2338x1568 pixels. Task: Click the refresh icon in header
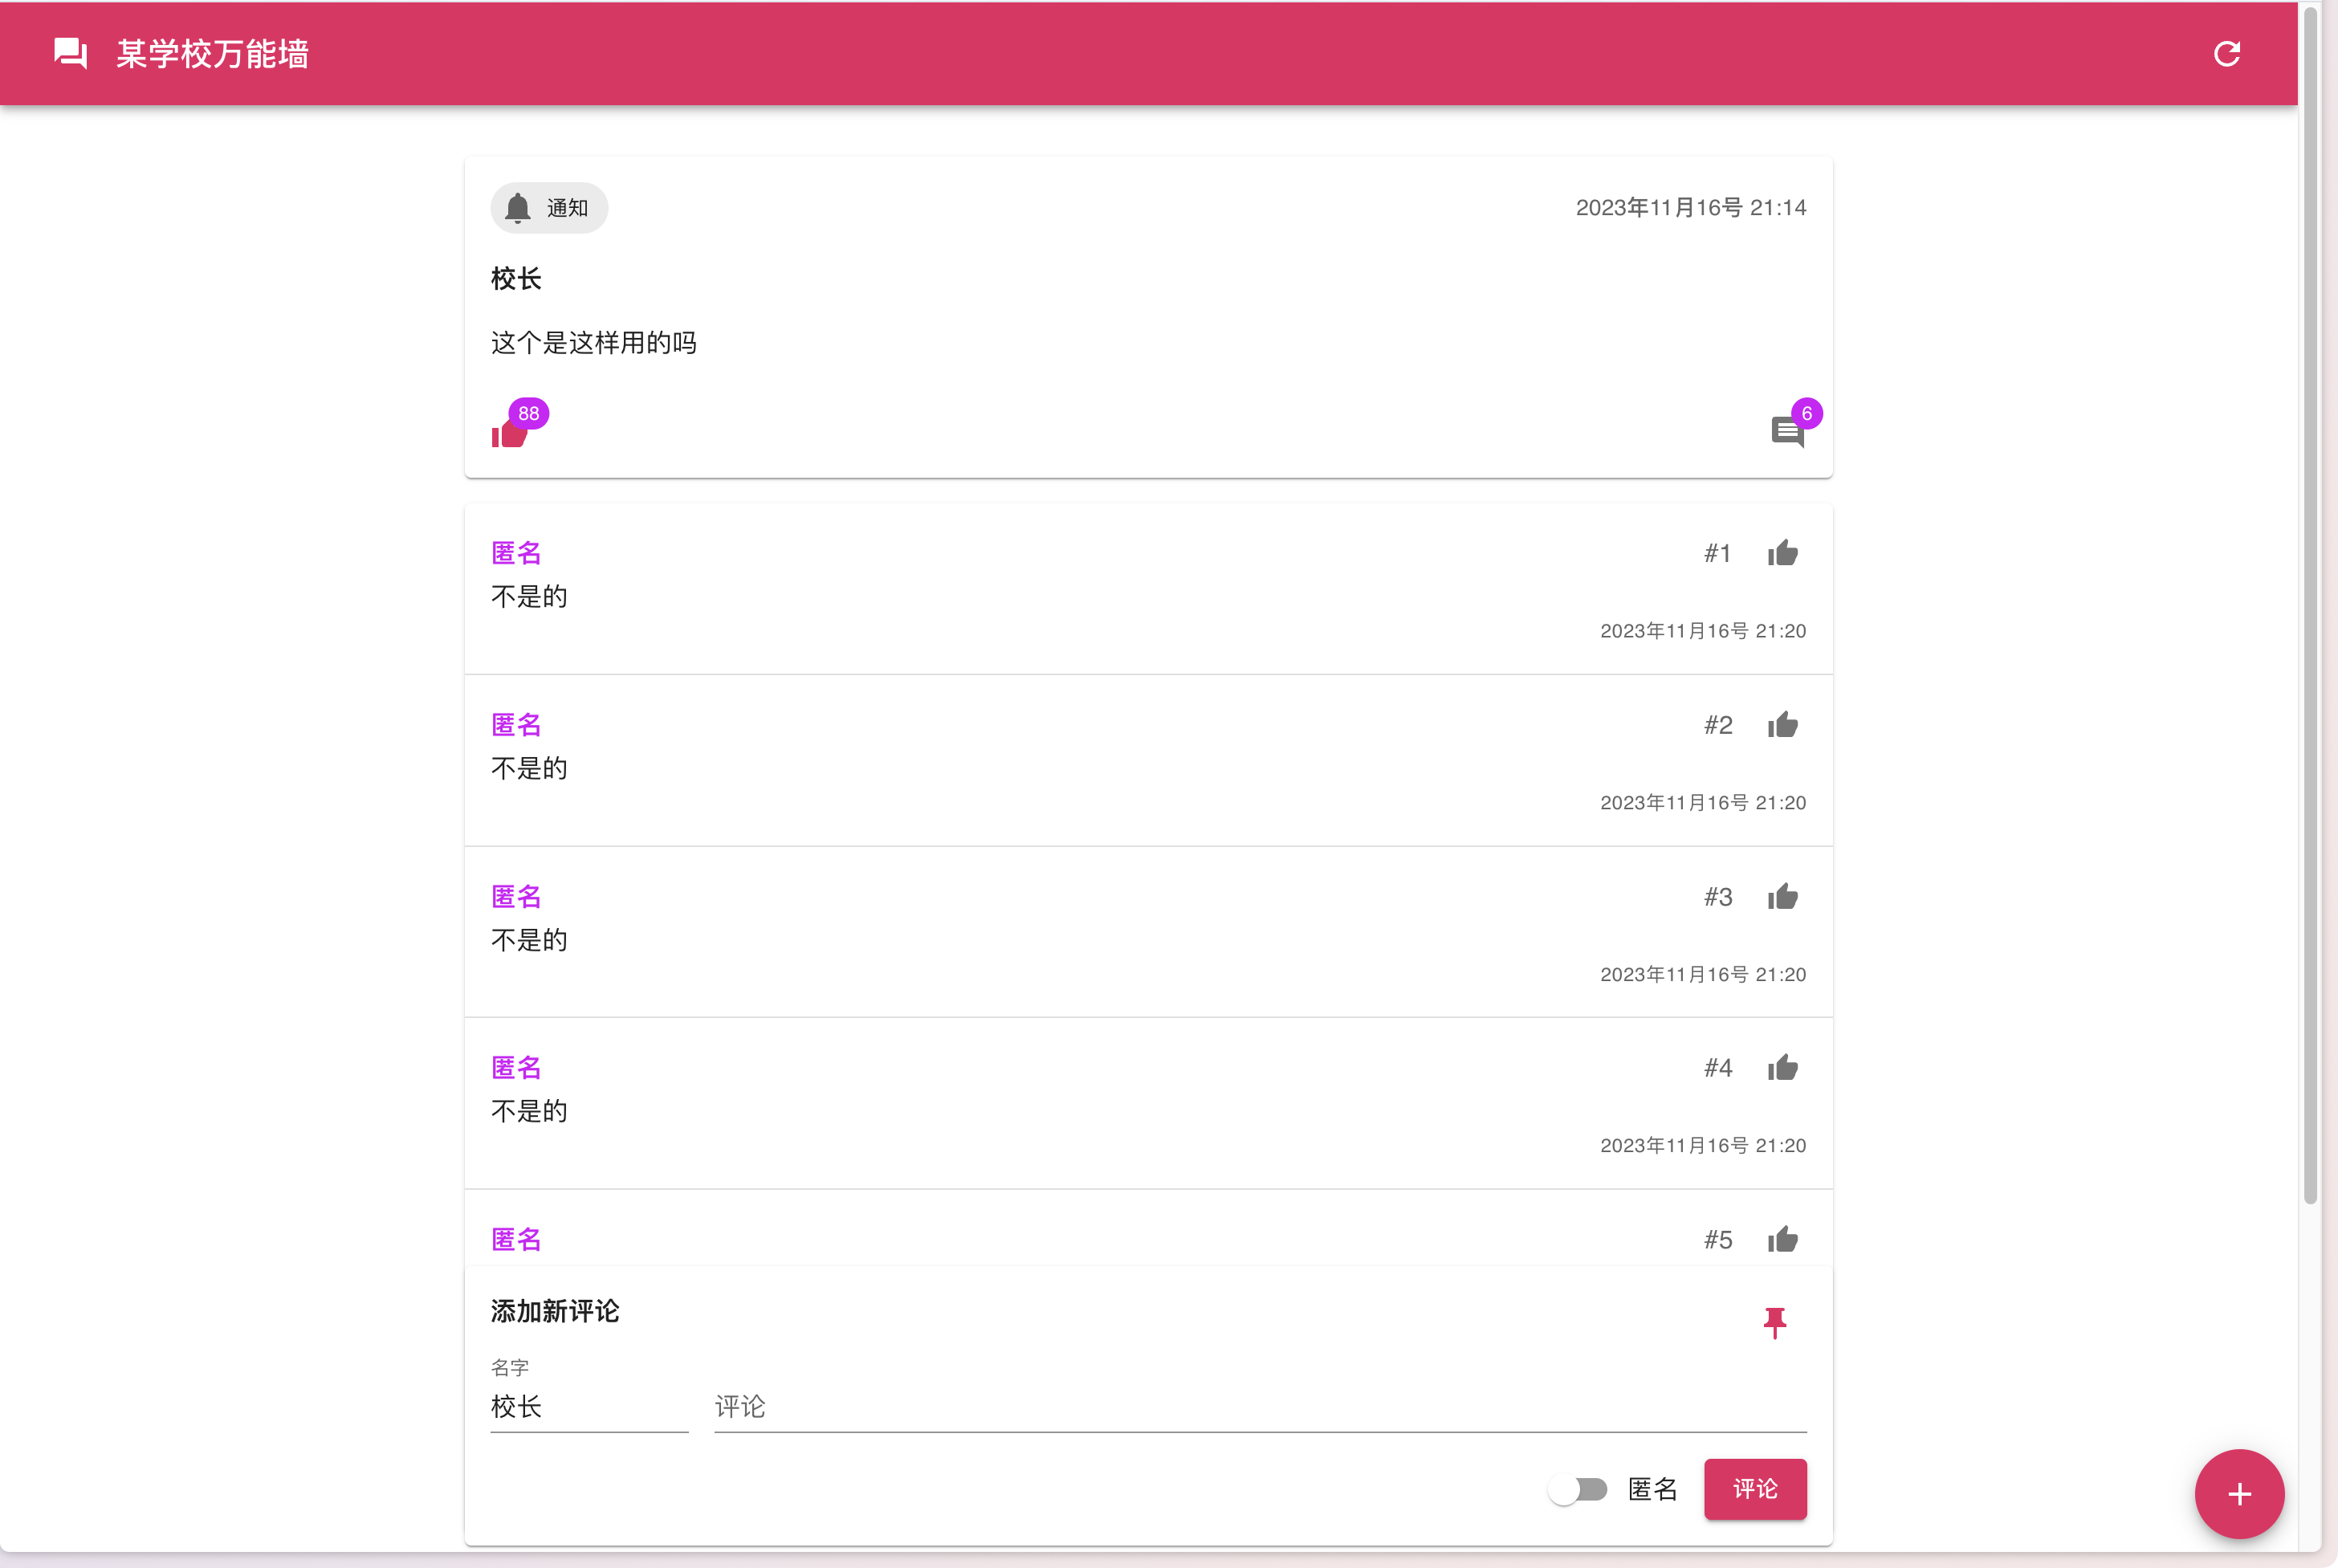coord(2226,54)
